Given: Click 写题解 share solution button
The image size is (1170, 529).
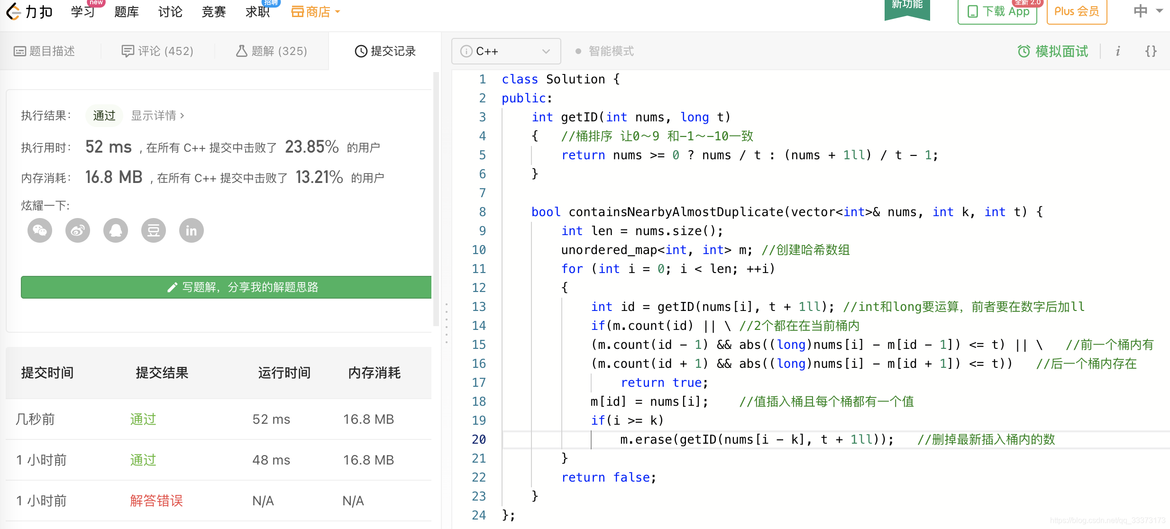Looking at the screenshot, I should tap(226, 287).
